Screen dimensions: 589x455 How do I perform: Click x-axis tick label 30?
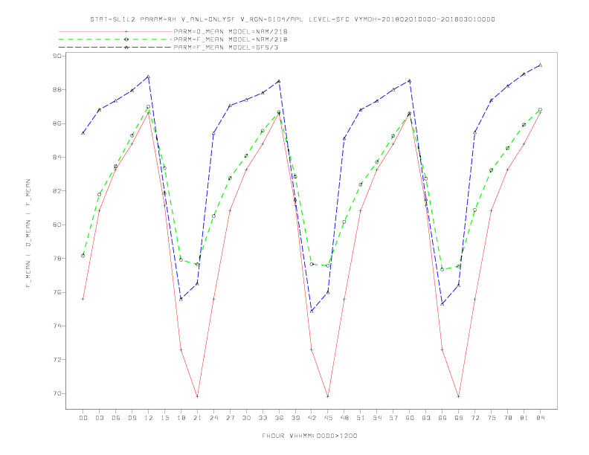click(246, 418)
